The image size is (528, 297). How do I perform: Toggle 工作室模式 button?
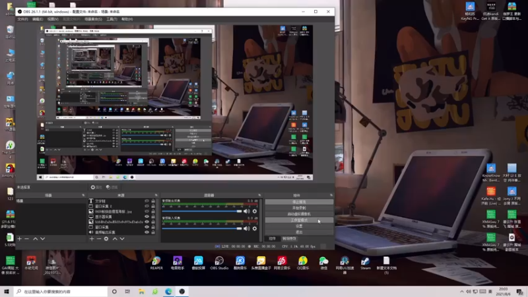299,220
